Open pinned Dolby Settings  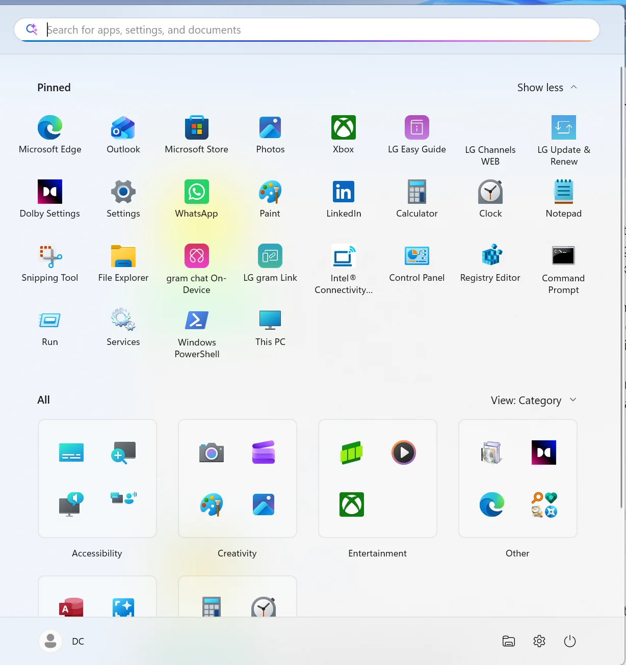click(x=50, y=200)
